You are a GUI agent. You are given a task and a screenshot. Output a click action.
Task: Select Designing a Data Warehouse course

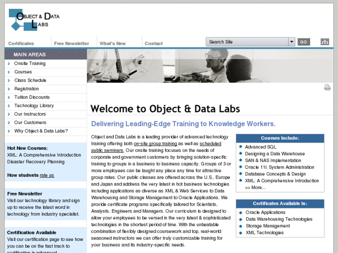point(275,154)
